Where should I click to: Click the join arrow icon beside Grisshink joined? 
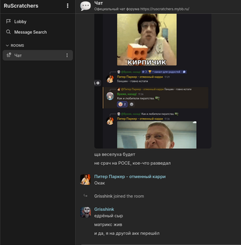pos(85,196)
